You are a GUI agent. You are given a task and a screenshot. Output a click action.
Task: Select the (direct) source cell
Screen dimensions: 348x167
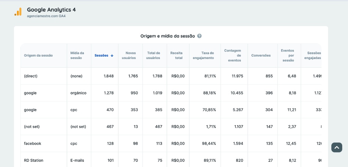[x=31, y=76]
